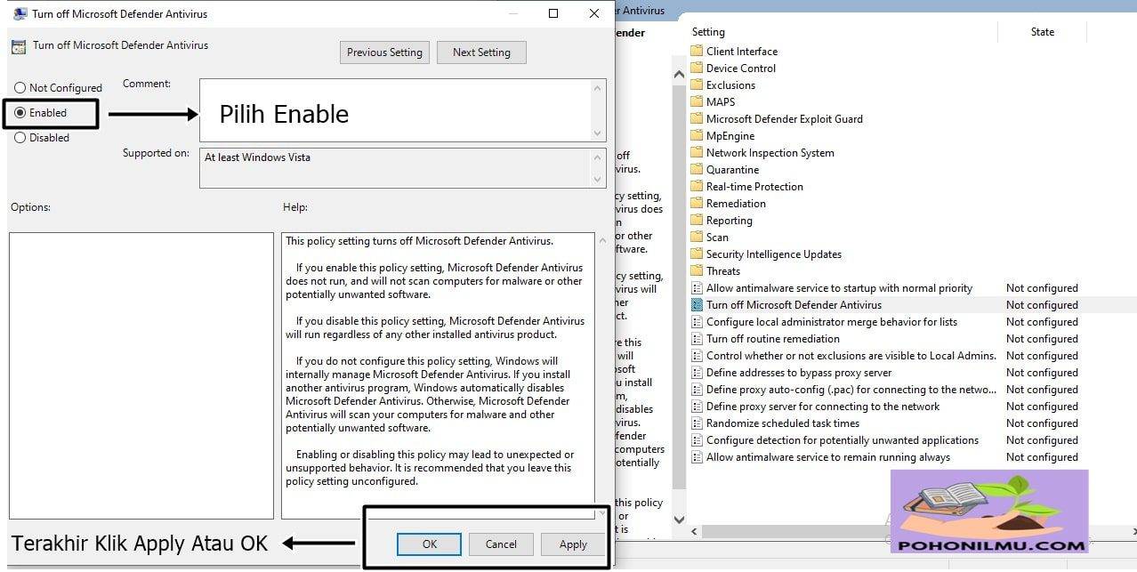Select 'Allow antimalware service to remain running always'
The image size is (1137, 572).
coord(828,457)
